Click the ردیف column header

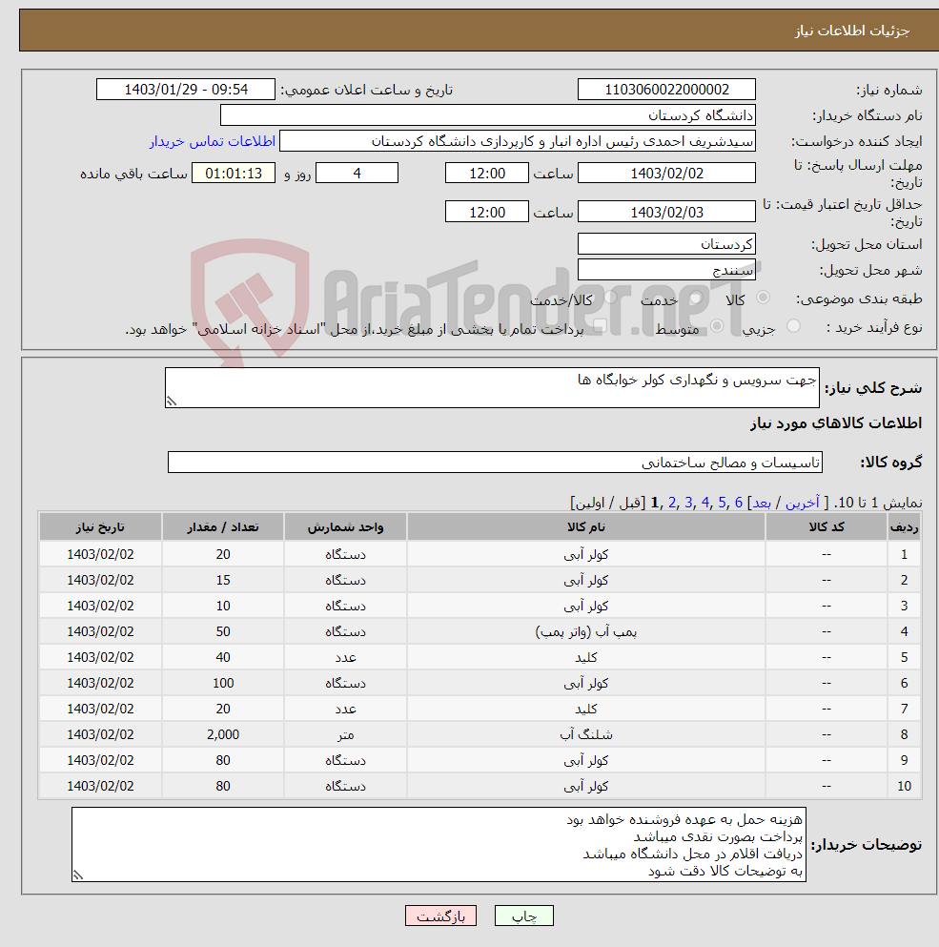[x=904, y=527]
